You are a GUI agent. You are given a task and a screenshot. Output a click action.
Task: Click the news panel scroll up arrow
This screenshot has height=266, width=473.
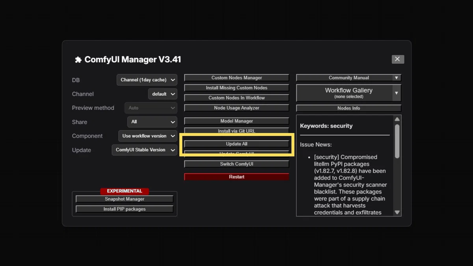pyautogui.click(x=397, y=119)
